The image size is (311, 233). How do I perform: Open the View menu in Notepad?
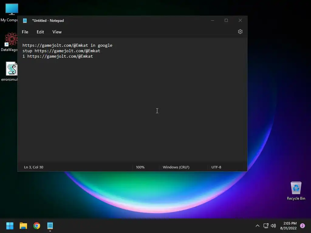[57, 32]
